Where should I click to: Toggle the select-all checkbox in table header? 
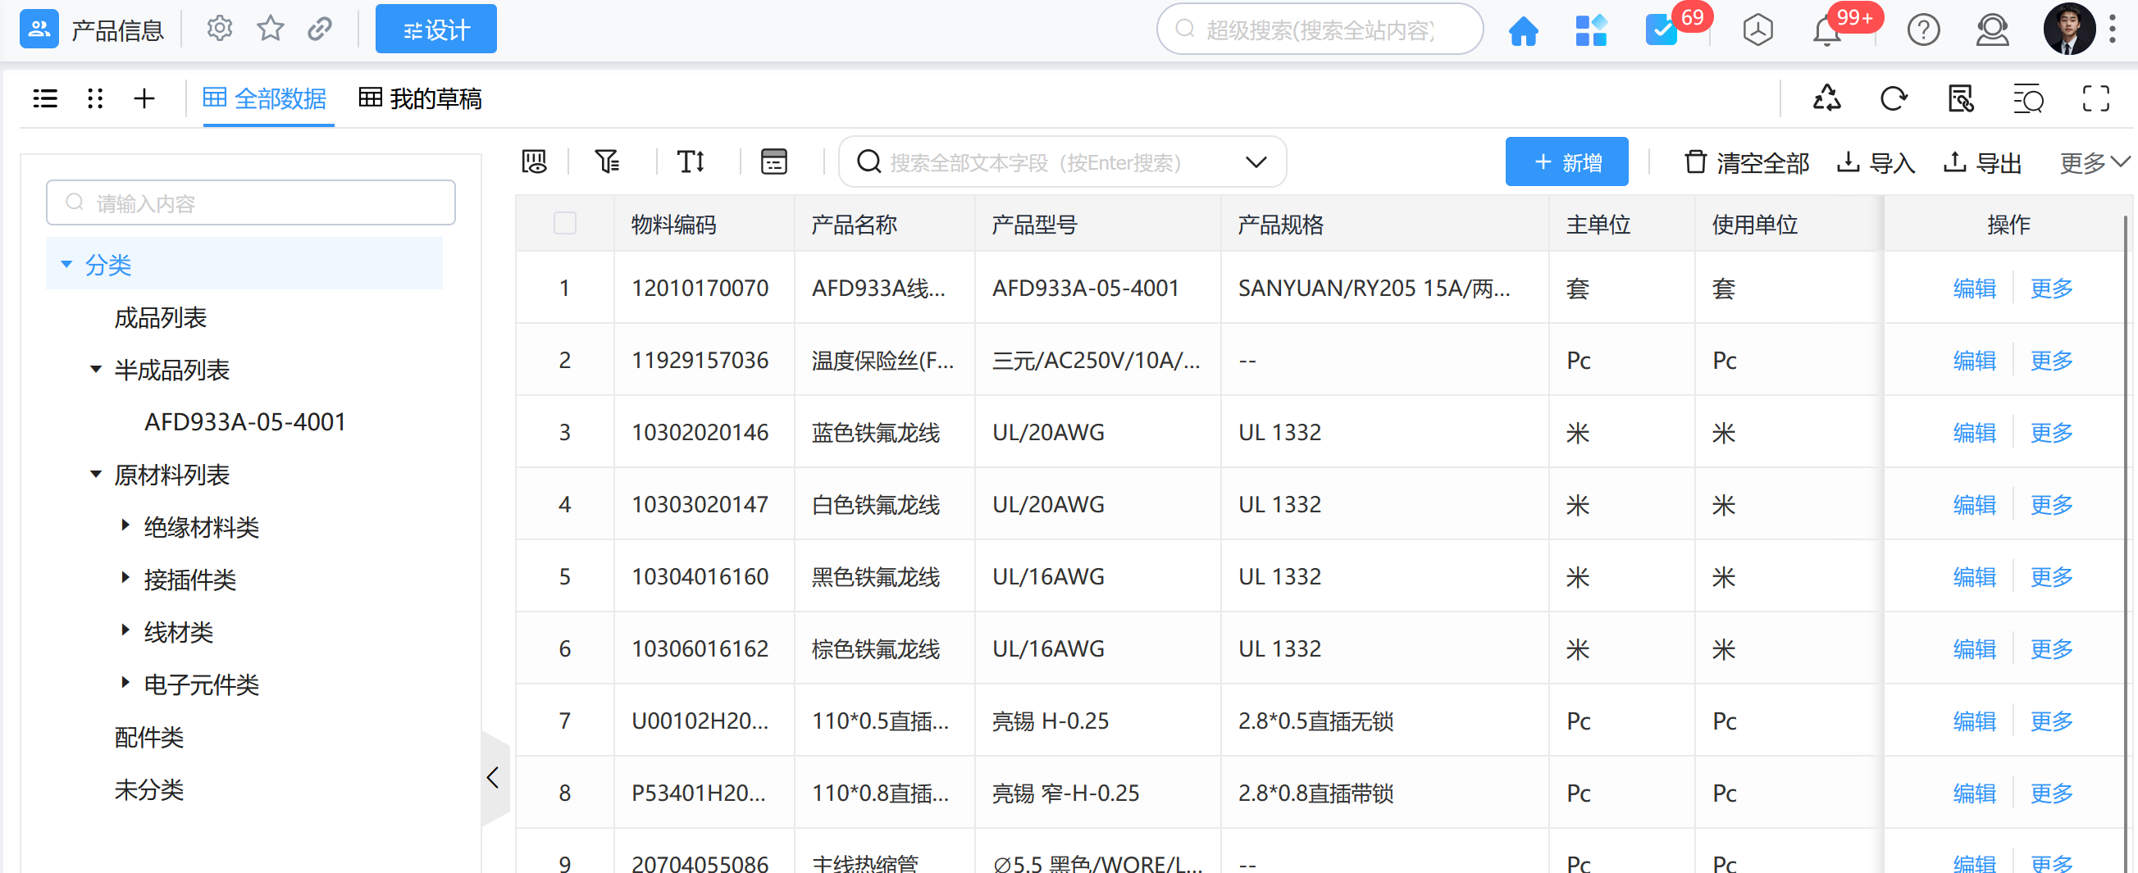(564, 223)
